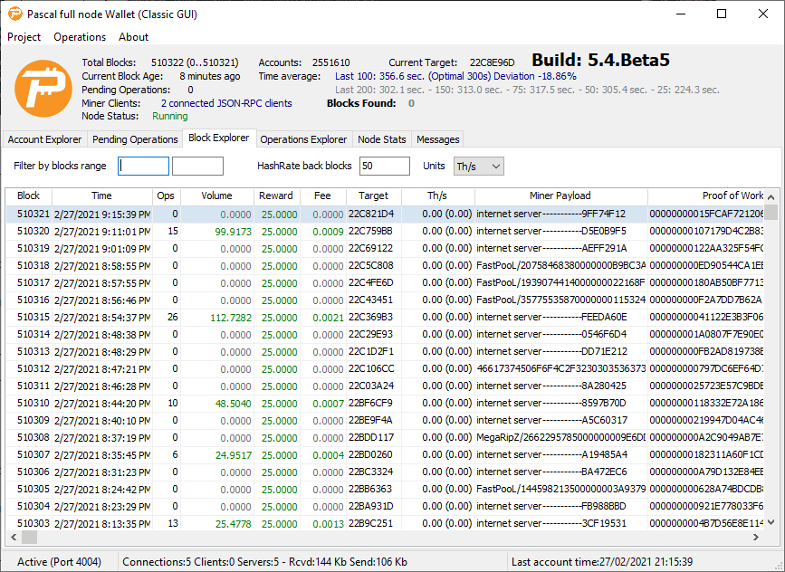Click target 22C03A24 cell
The height and width of the screenshot is (572, 785).
373,386
